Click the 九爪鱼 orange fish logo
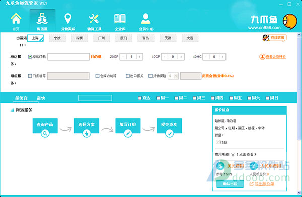Image resolution: width=302 pixels, height=197 pixels. [290, 21]
